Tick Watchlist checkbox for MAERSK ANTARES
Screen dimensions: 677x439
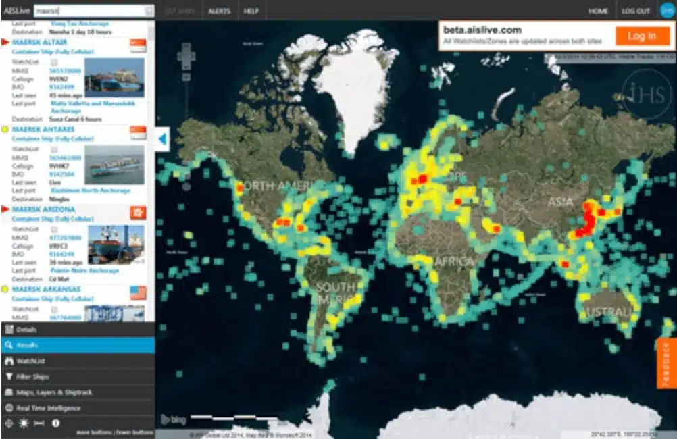click(x=55, y=149)
